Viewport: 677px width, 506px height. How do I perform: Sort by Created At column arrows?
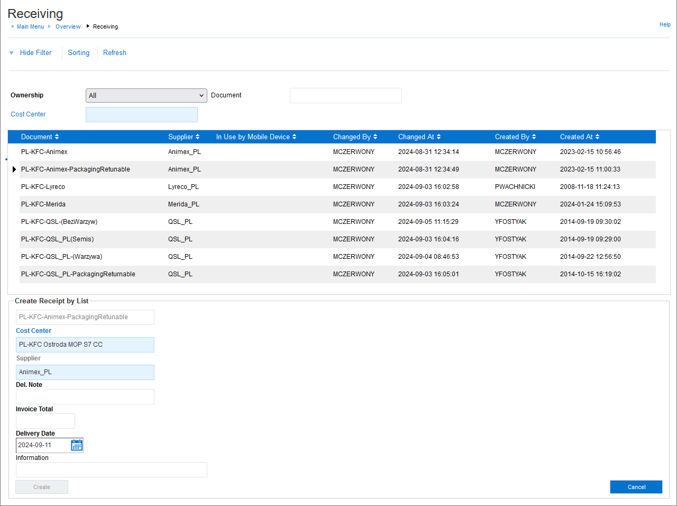pos(597,137)
